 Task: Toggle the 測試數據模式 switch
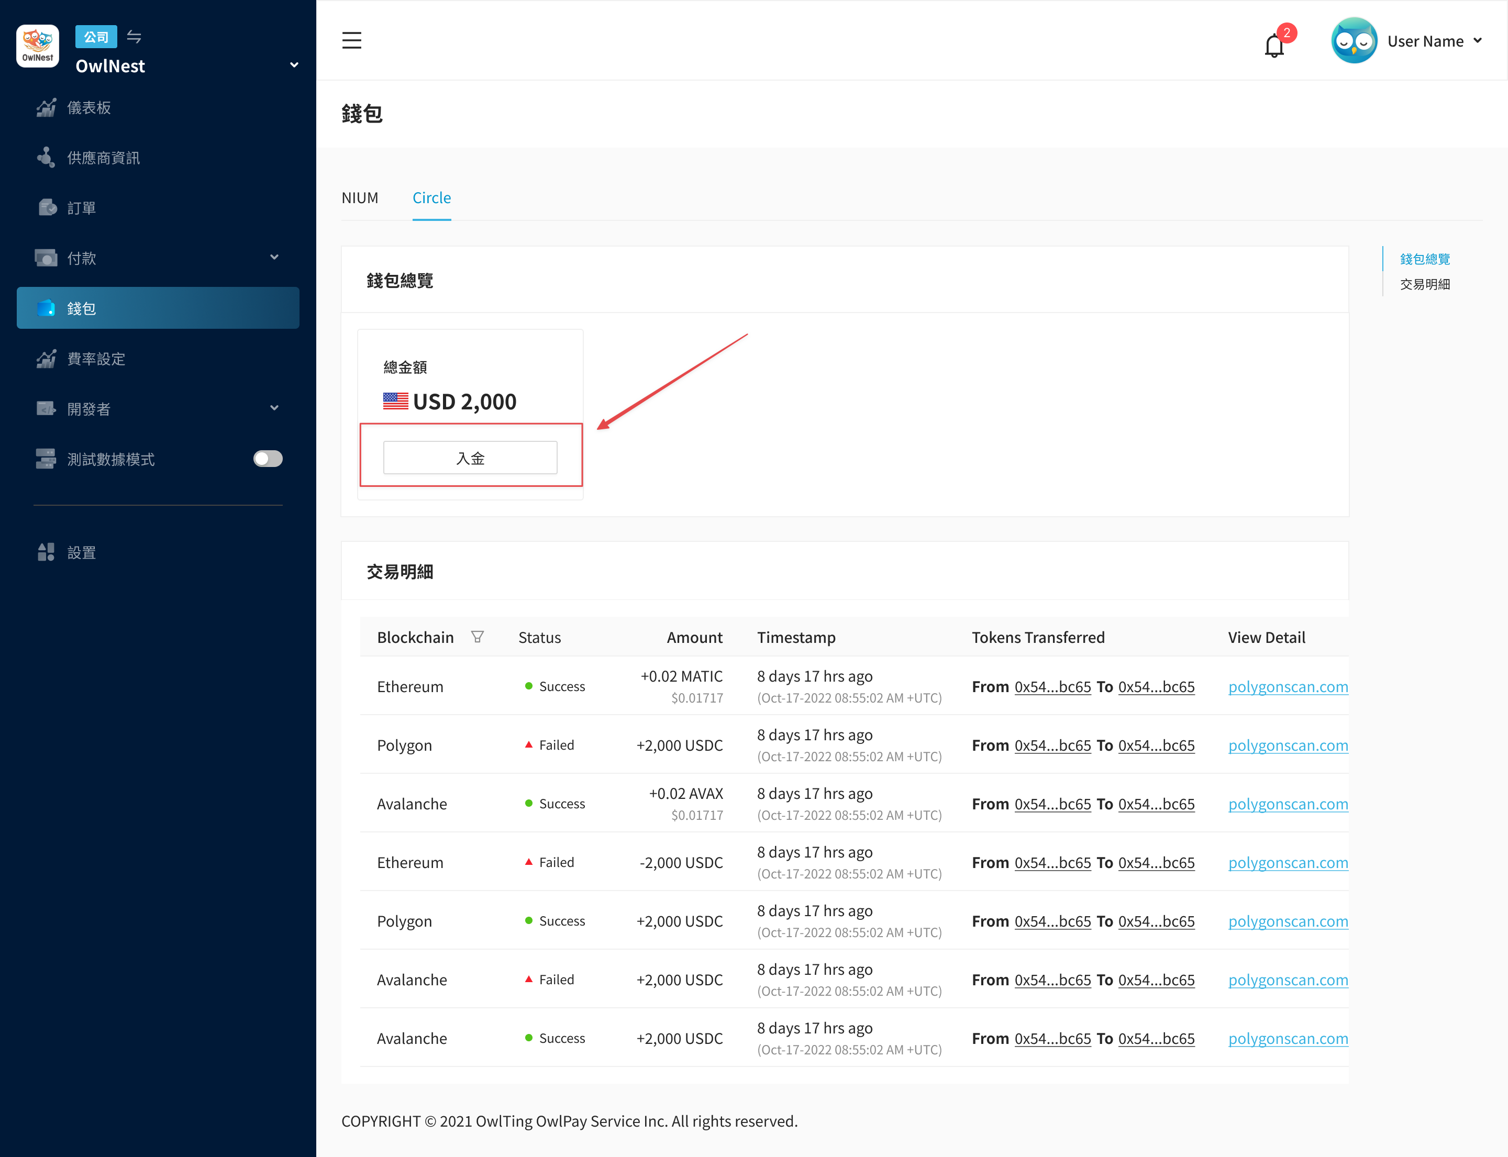coord(267,459)
